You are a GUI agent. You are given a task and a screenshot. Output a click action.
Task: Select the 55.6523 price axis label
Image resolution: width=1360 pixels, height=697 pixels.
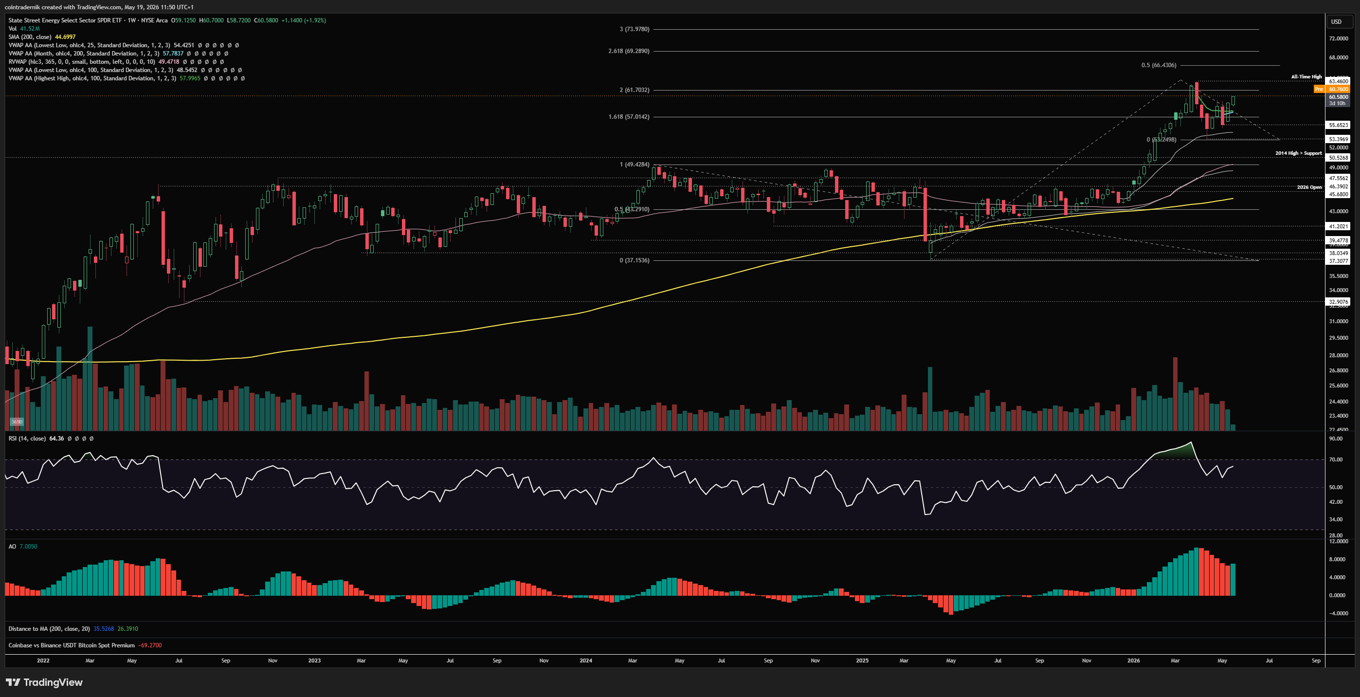tap(1339, 125)
